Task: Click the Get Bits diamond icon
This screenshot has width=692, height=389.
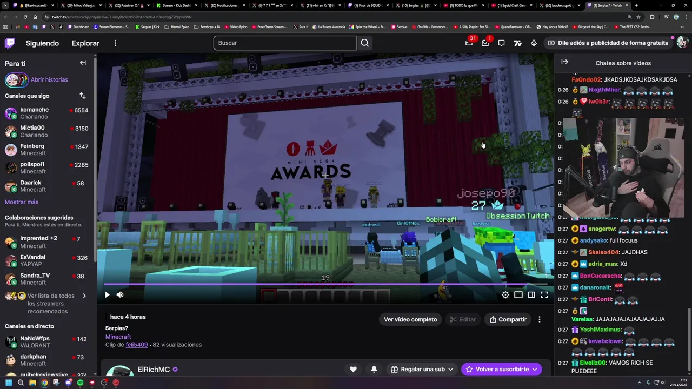Action: point(534,43)
